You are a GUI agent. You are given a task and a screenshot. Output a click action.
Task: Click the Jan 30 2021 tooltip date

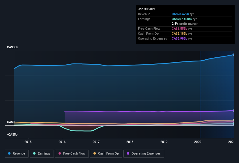pos(147,9)
